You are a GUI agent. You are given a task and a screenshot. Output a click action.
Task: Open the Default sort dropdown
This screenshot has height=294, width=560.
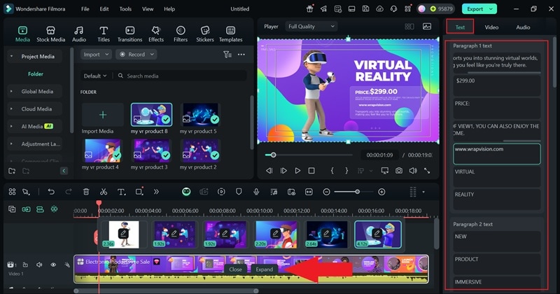[95, 76]
